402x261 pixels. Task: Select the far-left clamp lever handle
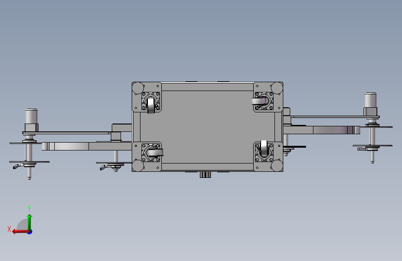pos(16,167)
